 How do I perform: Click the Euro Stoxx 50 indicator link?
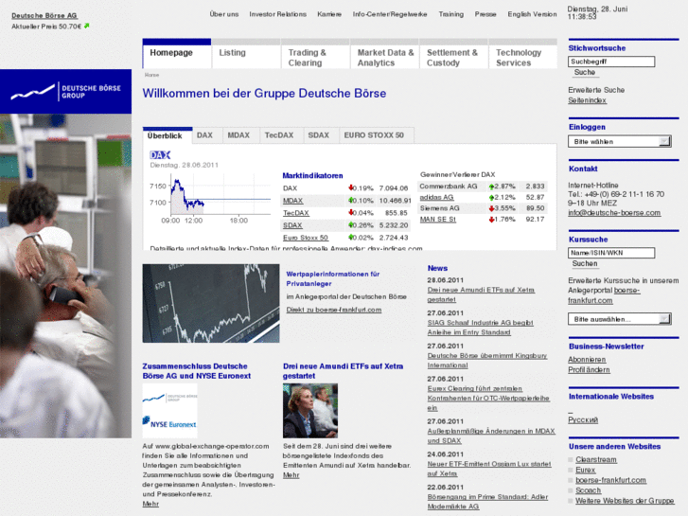[306, 238]
